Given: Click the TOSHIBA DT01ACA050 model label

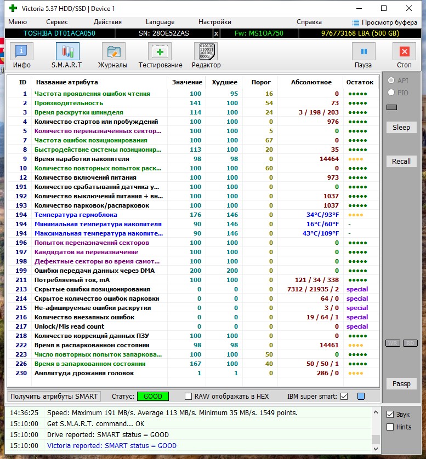Looking at the screenshot, I should (59, 33).
